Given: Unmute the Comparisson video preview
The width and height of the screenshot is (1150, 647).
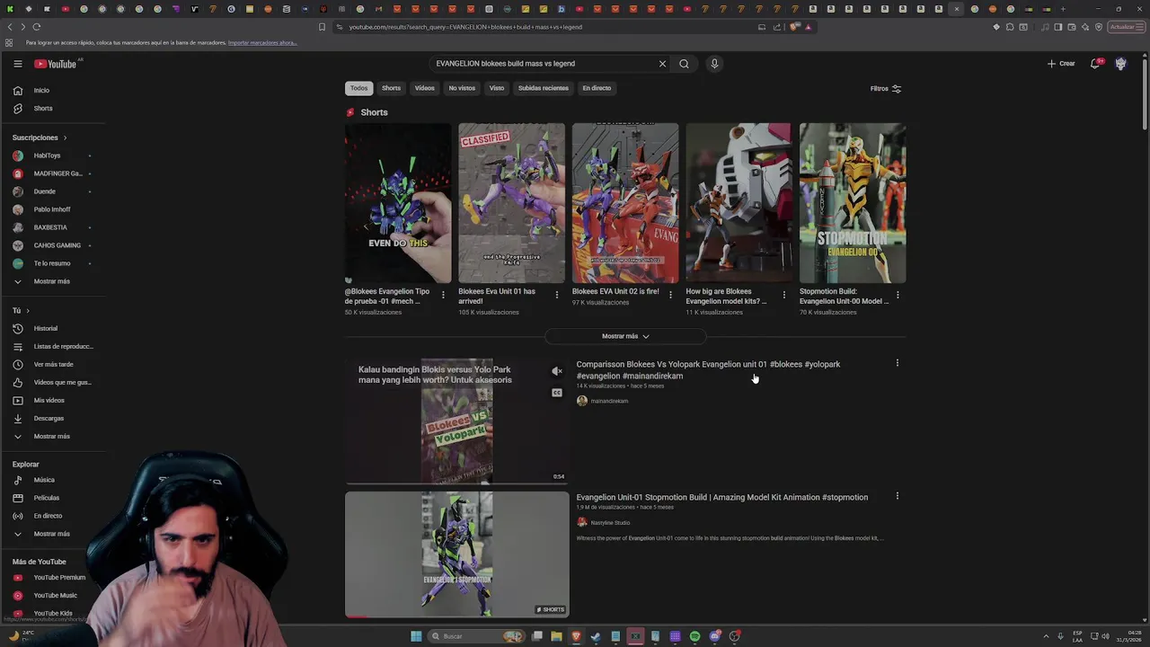Looking at the screenshot, I should pyautogui.click(x=557, y=371).
